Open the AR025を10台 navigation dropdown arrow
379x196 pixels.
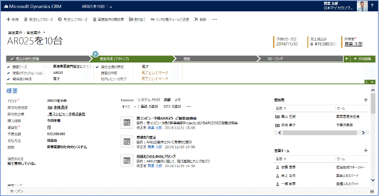point(110,7)
